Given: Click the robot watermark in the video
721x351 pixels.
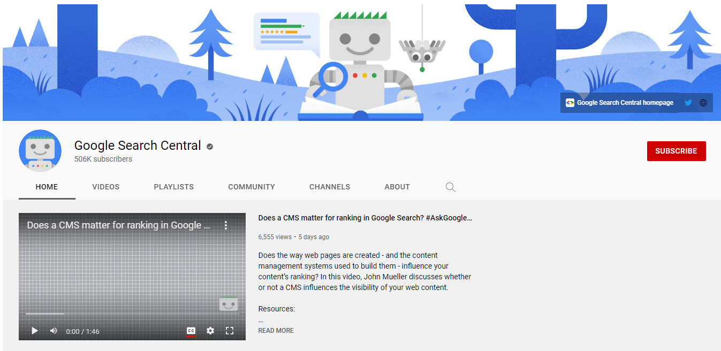Looking at the screenshot, I should coord(229,303).
